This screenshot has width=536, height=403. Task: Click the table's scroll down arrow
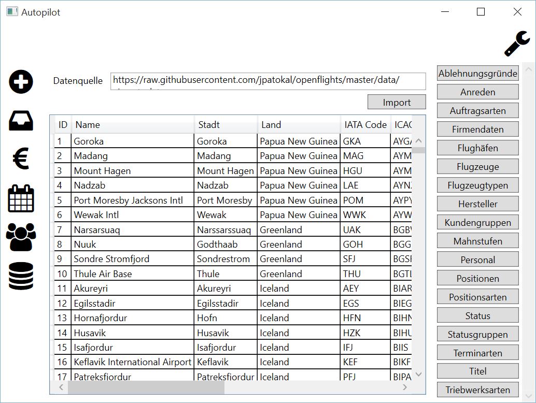tap(418, 375)
